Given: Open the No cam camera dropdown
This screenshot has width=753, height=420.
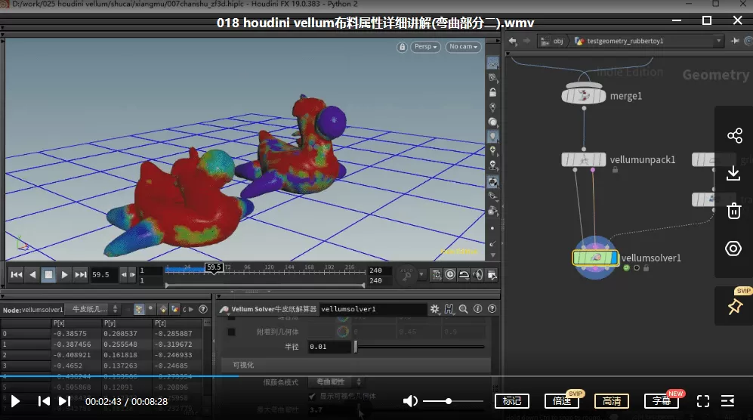Looking at the screenshot, I should tap(463, 47).
